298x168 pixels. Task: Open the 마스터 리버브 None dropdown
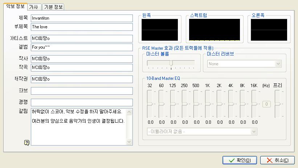[244, 64]
